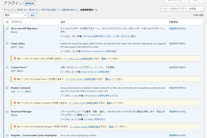207x138 pixels.
Task: Enable auto-update for Classic Editor
Action: [x=177, y=43]
